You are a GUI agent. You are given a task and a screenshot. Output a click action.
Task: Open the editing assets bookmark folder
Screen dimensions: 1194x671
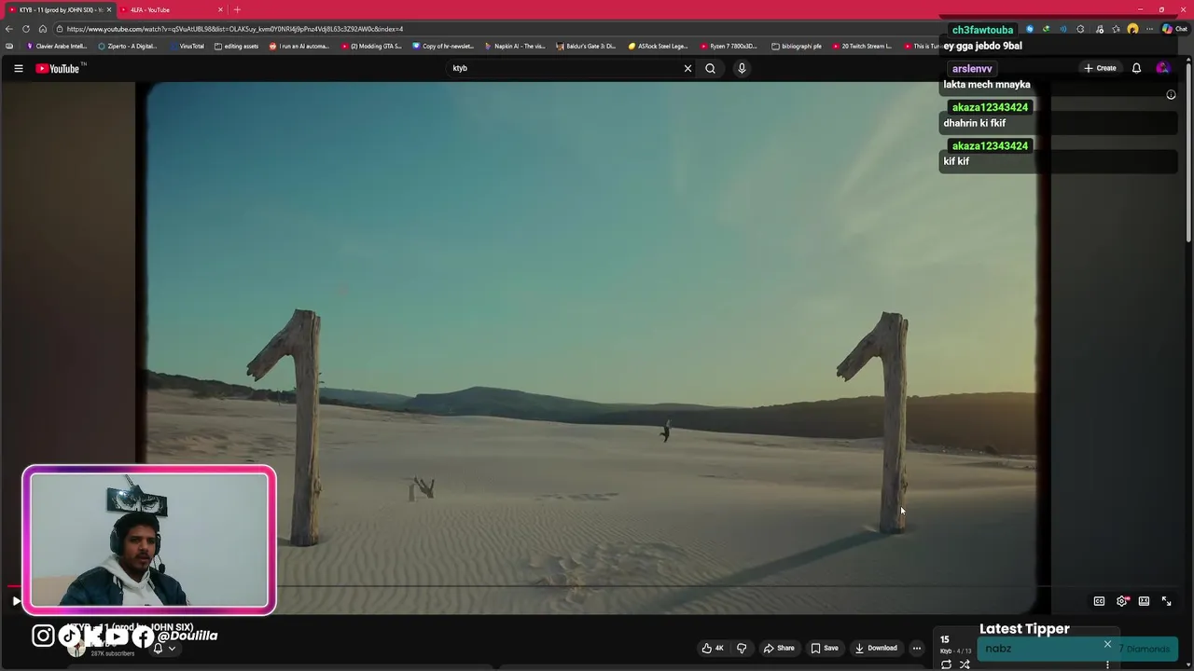[x=236, y=46]
